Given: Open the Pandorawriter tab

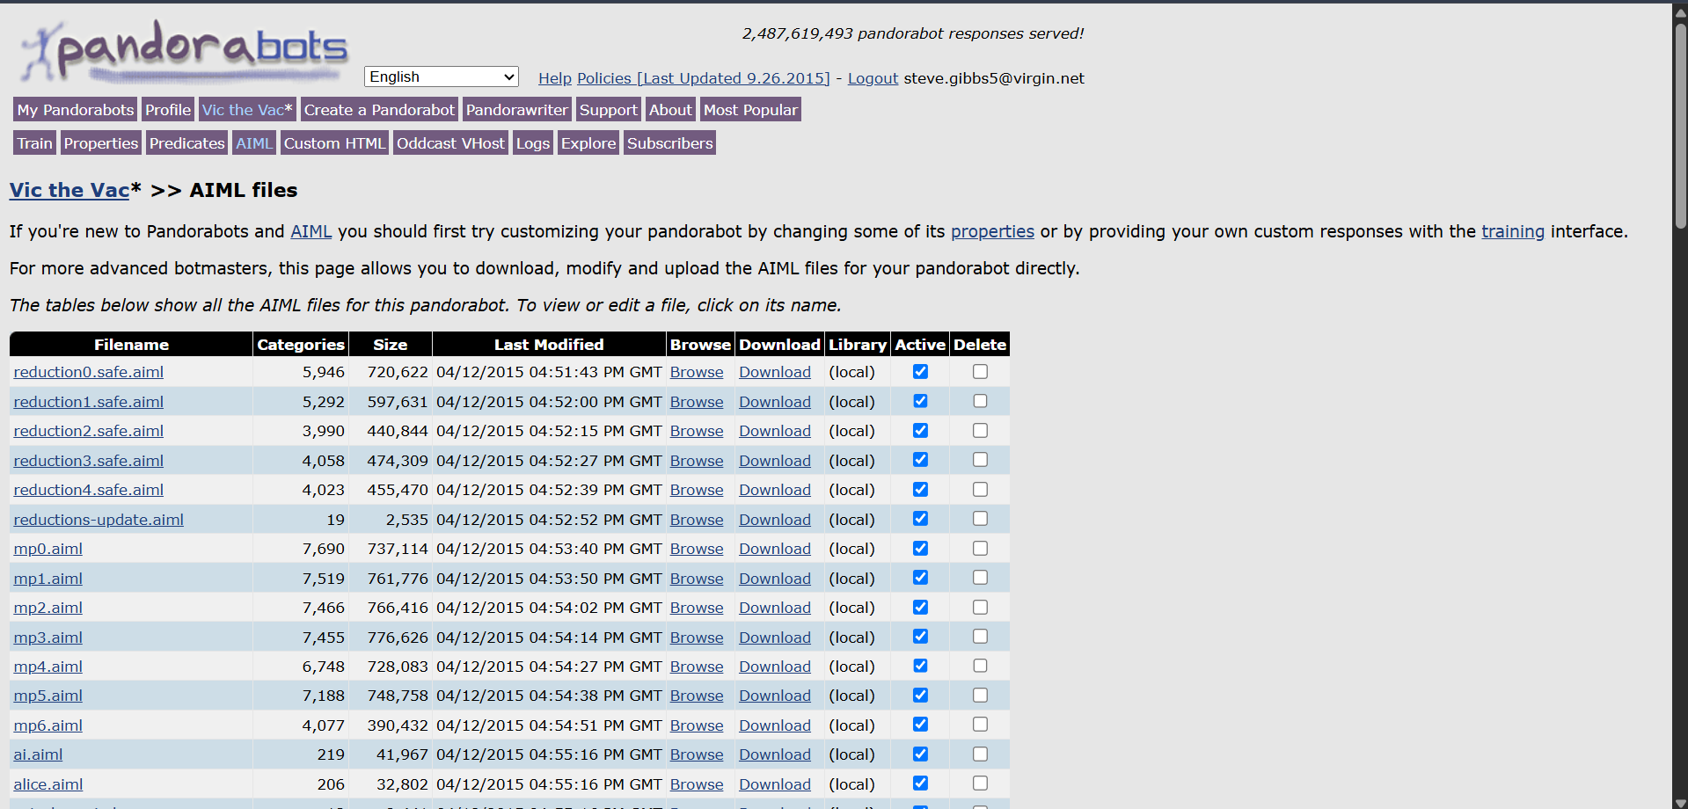Looking at the screenshot, I should click(x=517, y=110).
